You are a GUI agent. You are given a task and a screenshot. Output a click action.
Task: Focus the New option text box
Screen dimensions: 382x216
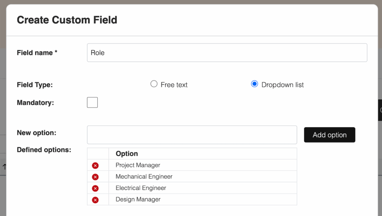click(x=192, y=135)
